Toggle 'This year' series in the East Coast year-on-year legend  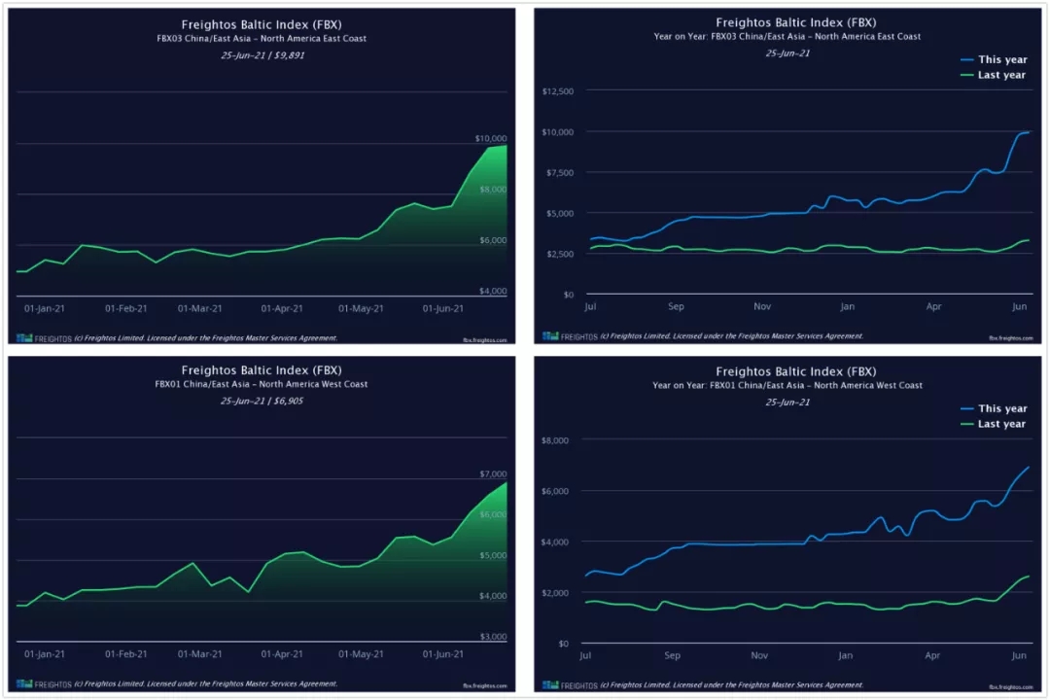pos(1001,59)
